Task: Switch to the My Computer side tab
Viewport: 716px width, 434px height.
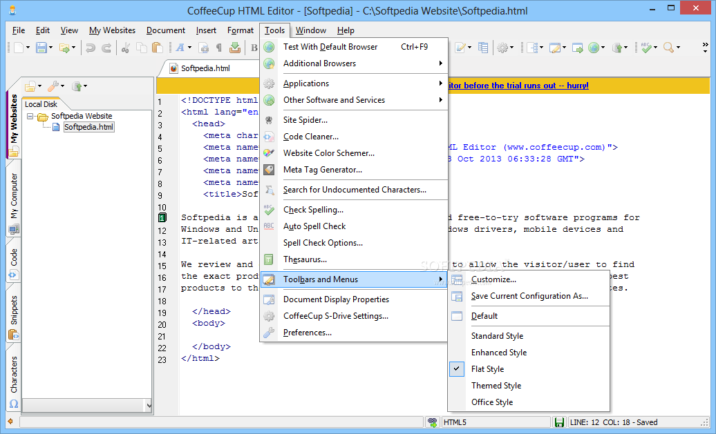Action: pyautogui.click(x=14, y=197)
